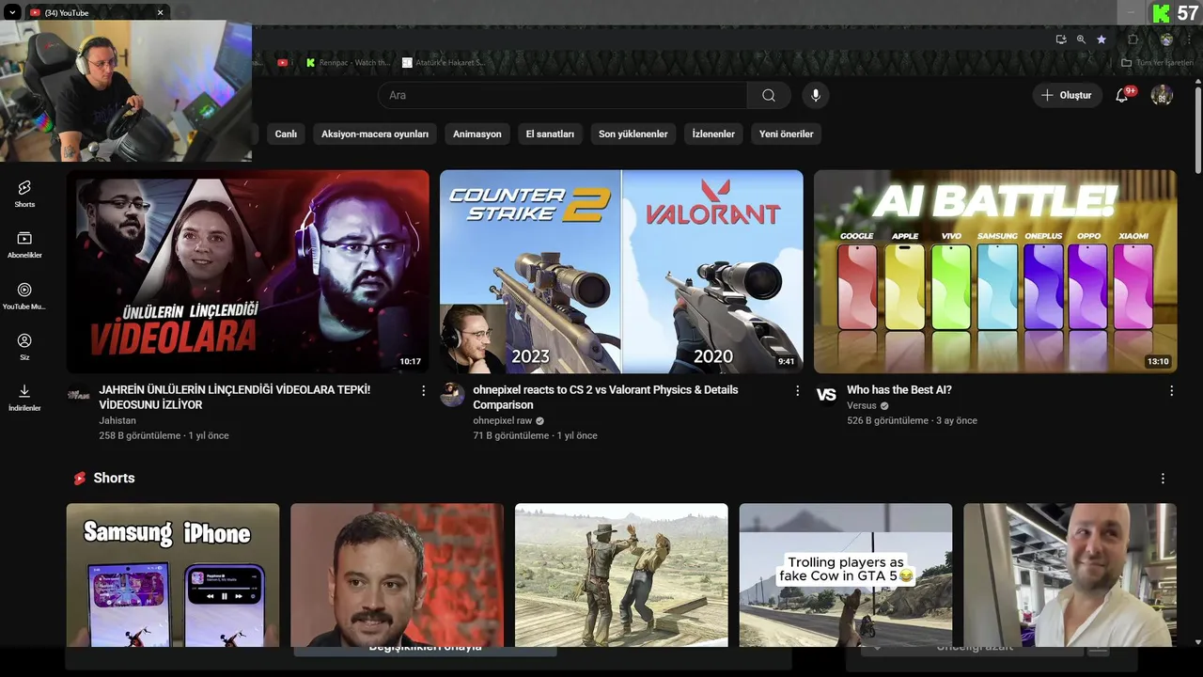Select Aksiyon-macera oyunları filter chip
1203x677 pixels.
click(375, 134)
